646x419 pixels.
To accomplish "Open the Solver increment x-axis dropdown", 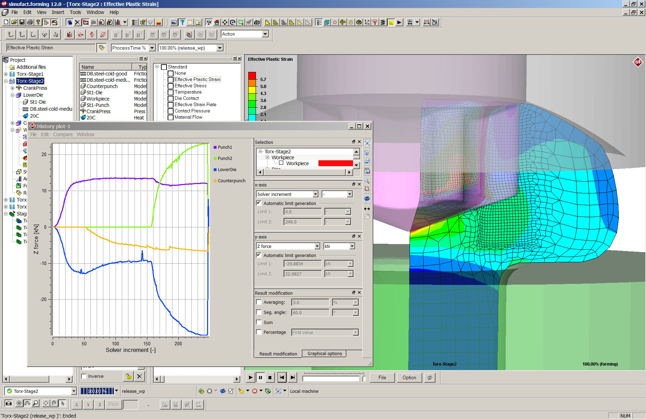I will tap(315, 194).
